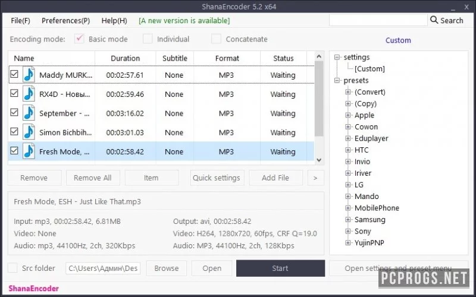Click the Open output folder button

click(x=212, y=268)
